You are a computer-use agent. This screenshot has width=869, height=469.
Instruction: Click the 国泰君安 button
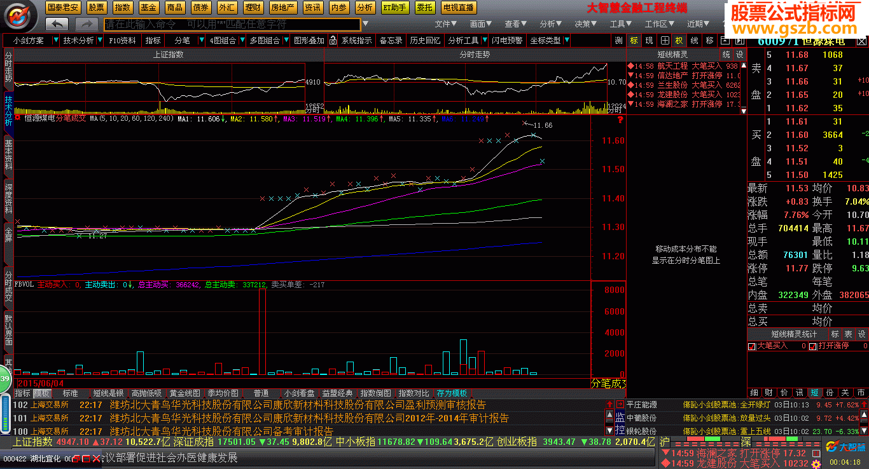pos(64,8)
